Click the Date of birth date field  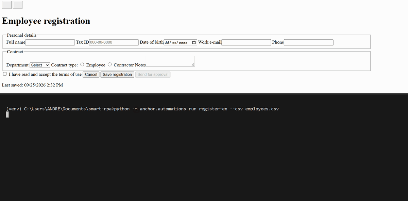[180, 42]
